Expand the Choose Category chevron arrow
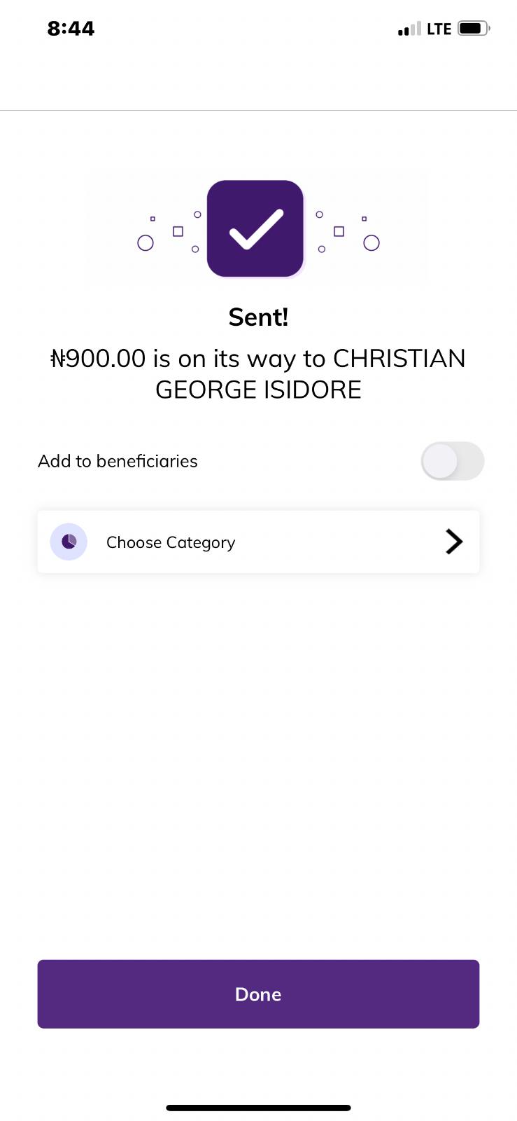 click(x=454, y=542)
